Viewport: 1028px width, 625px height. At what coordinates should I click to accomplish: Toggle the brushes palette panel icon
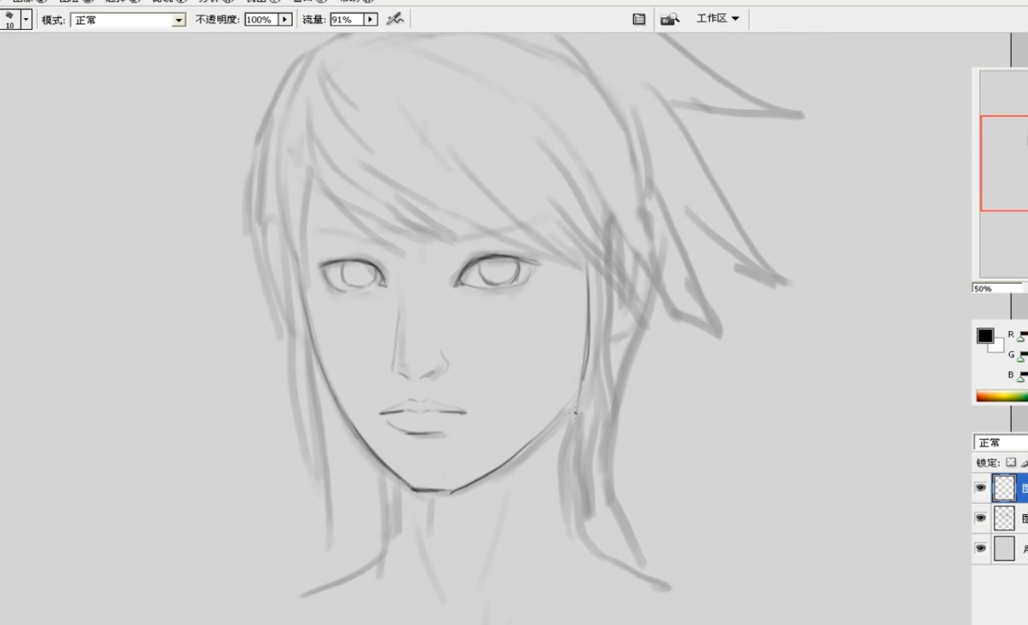[639, 19]
